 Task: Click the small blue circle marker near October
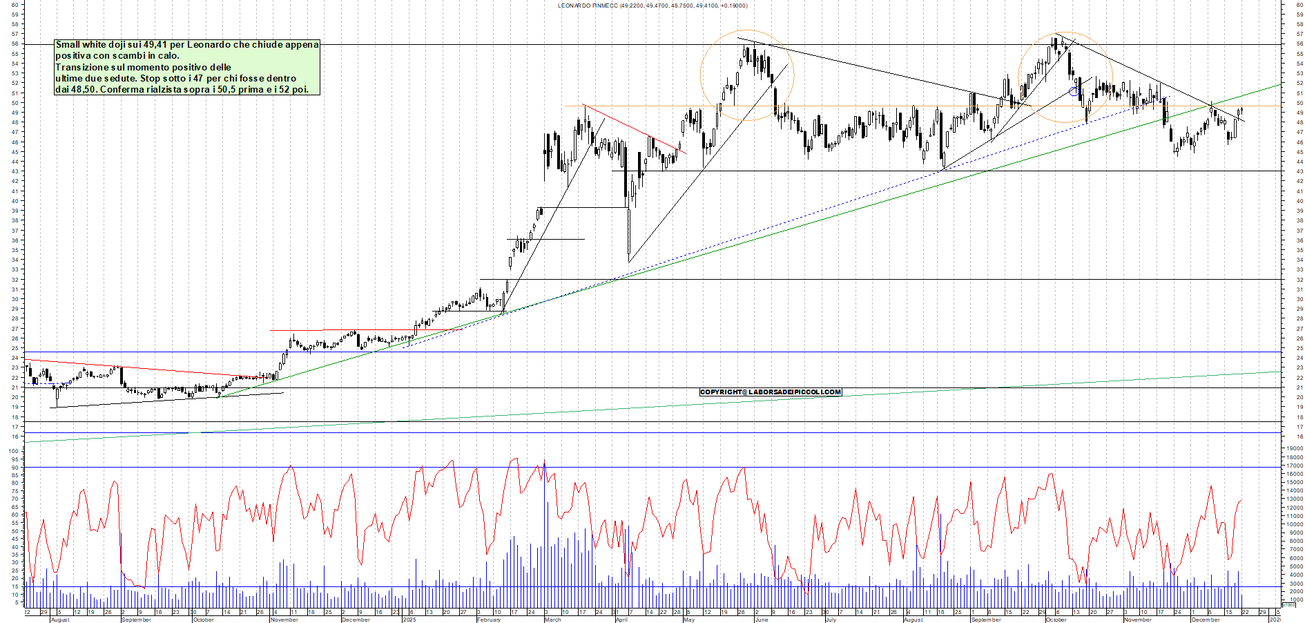click(x=1073, y=91)
